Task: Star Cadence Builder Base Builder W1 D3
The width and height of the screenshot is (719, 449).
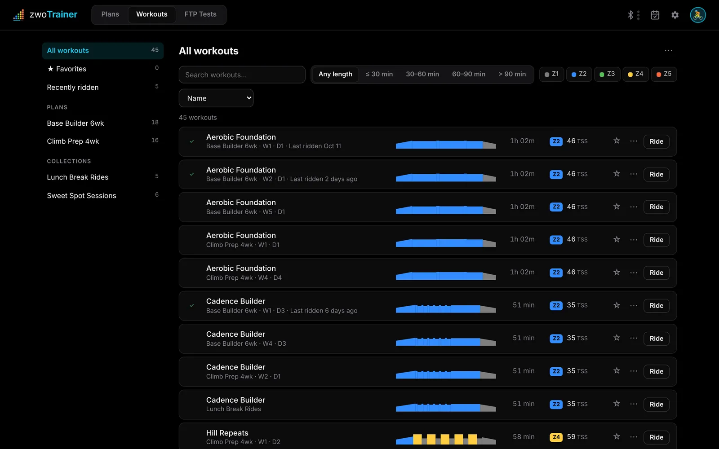Action: 617,305
